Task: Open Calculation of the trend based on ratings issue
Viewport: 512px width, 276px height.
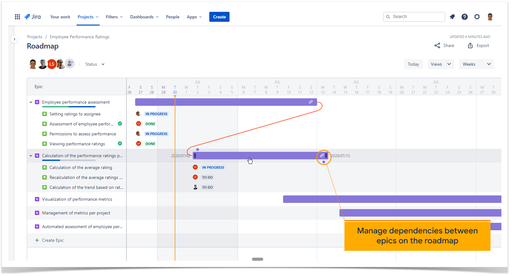Action: pos(86,187)
